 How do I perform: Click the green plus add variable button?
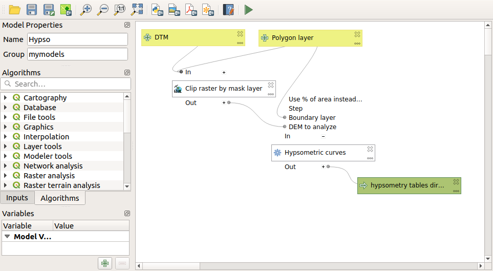coord(105,263)
